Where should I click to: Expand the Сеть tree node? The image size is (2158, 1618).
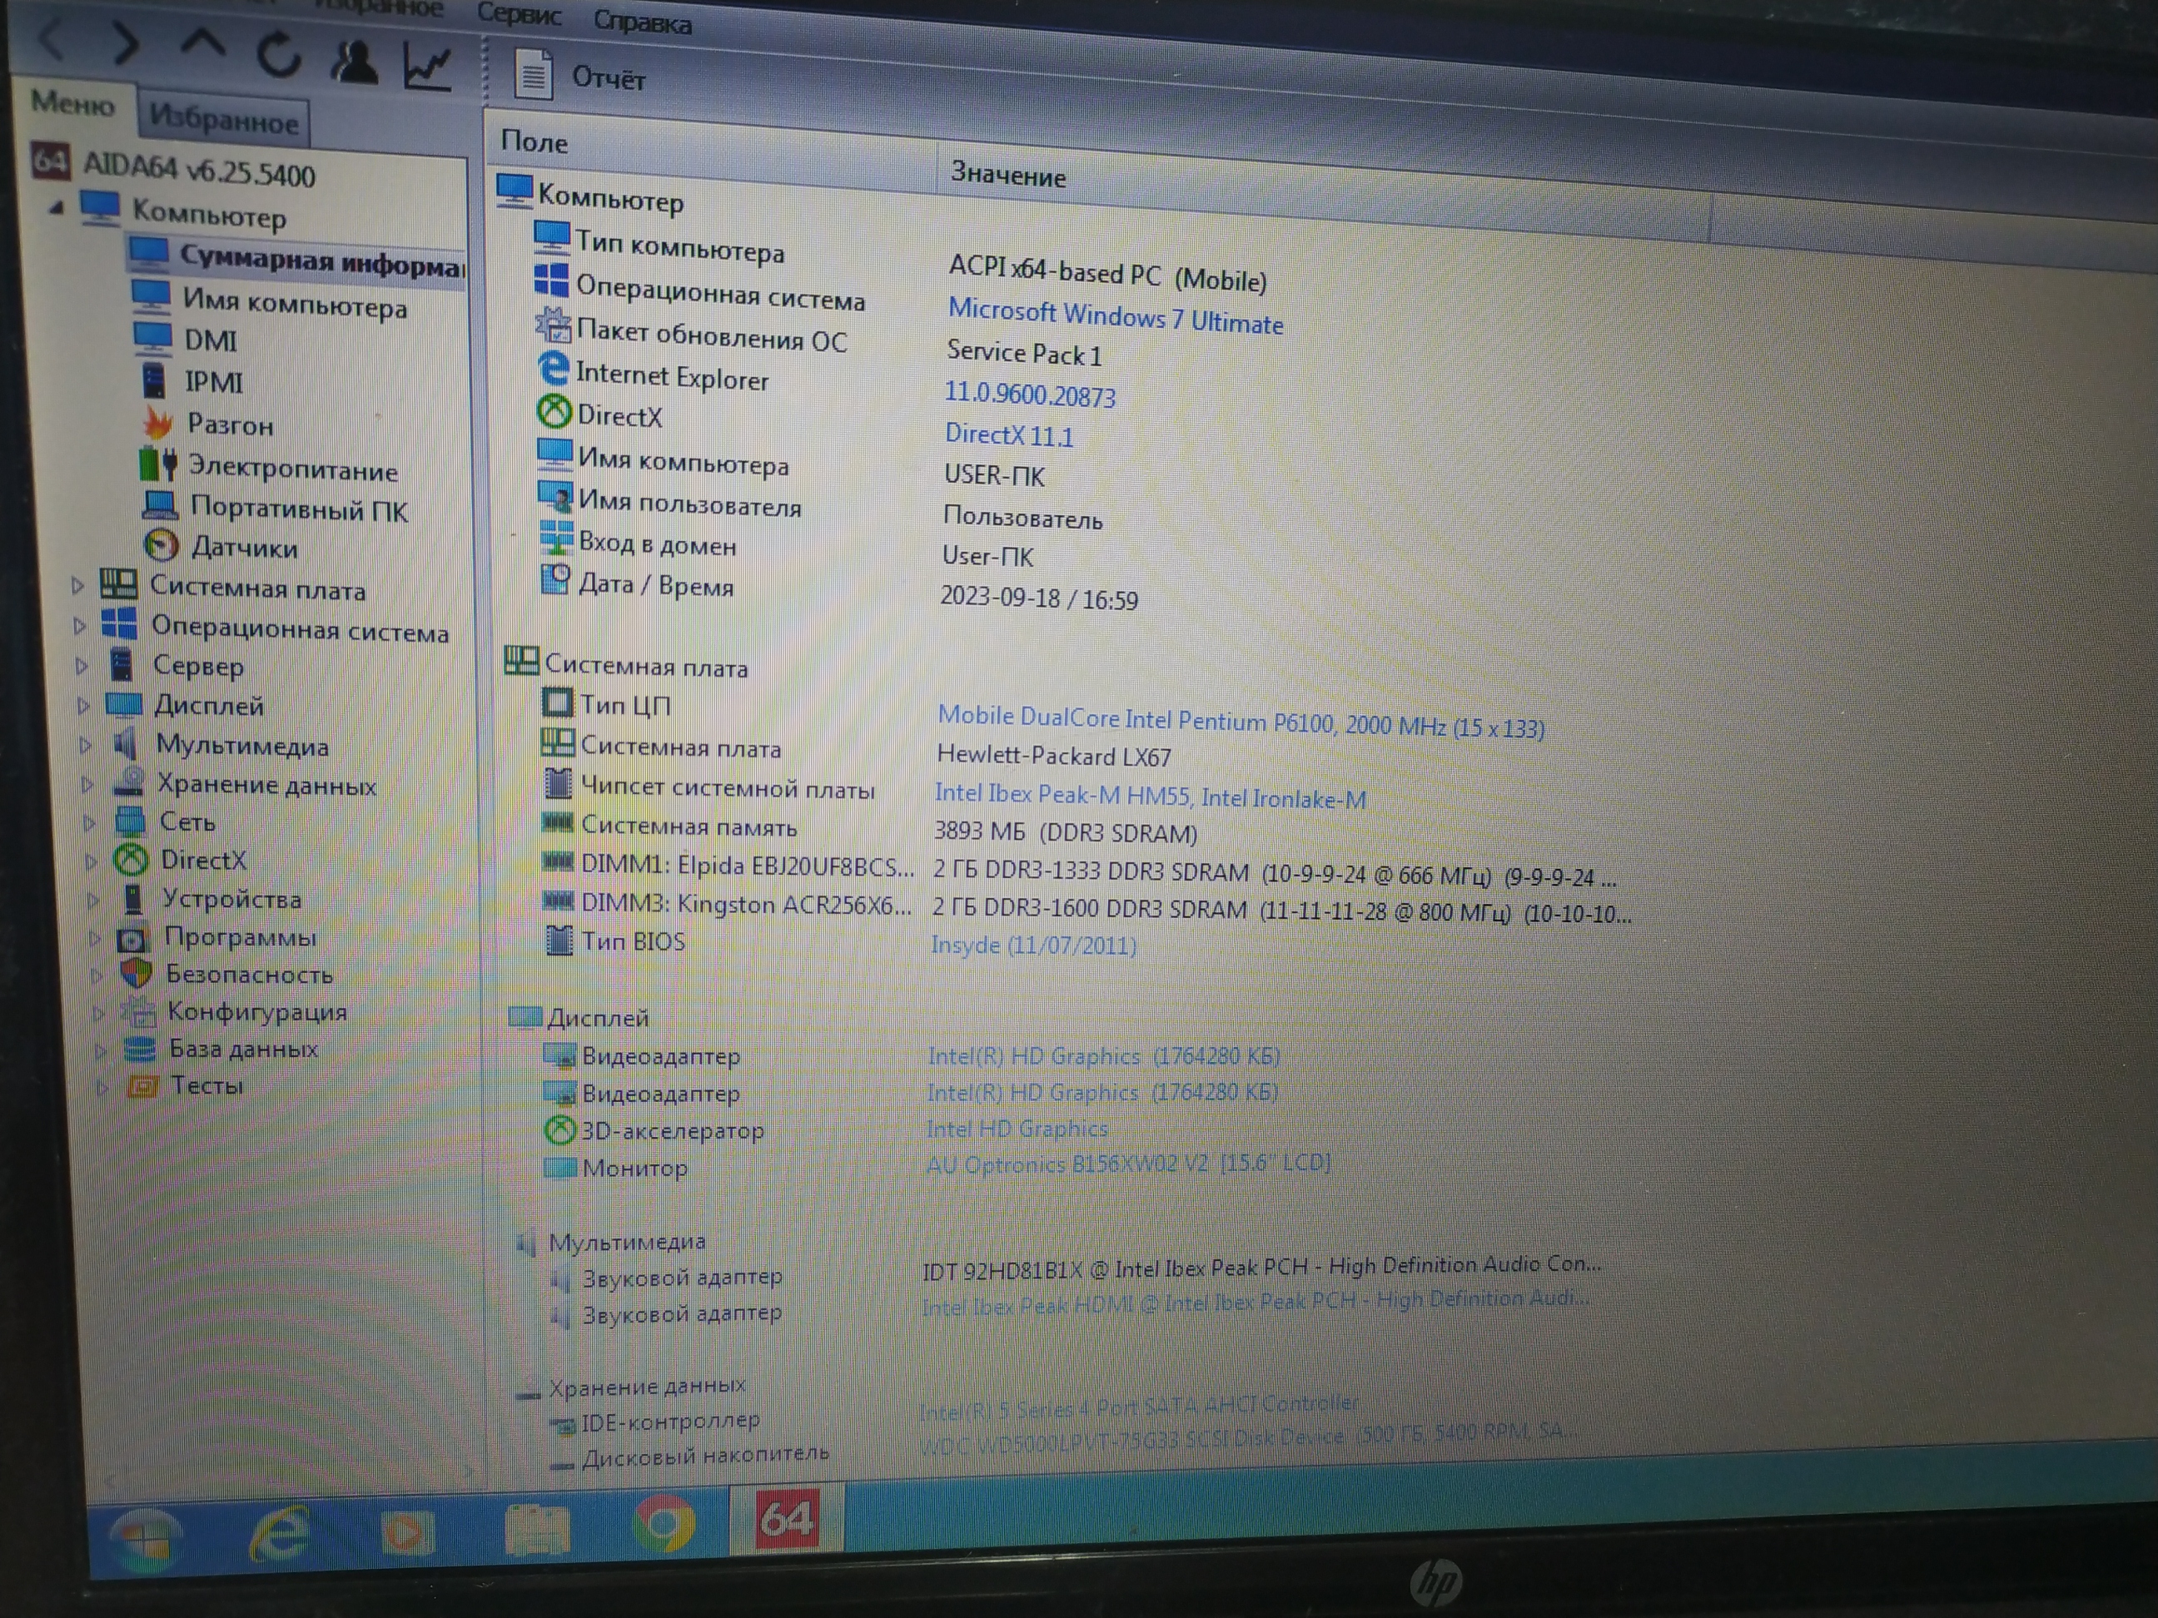90,822
